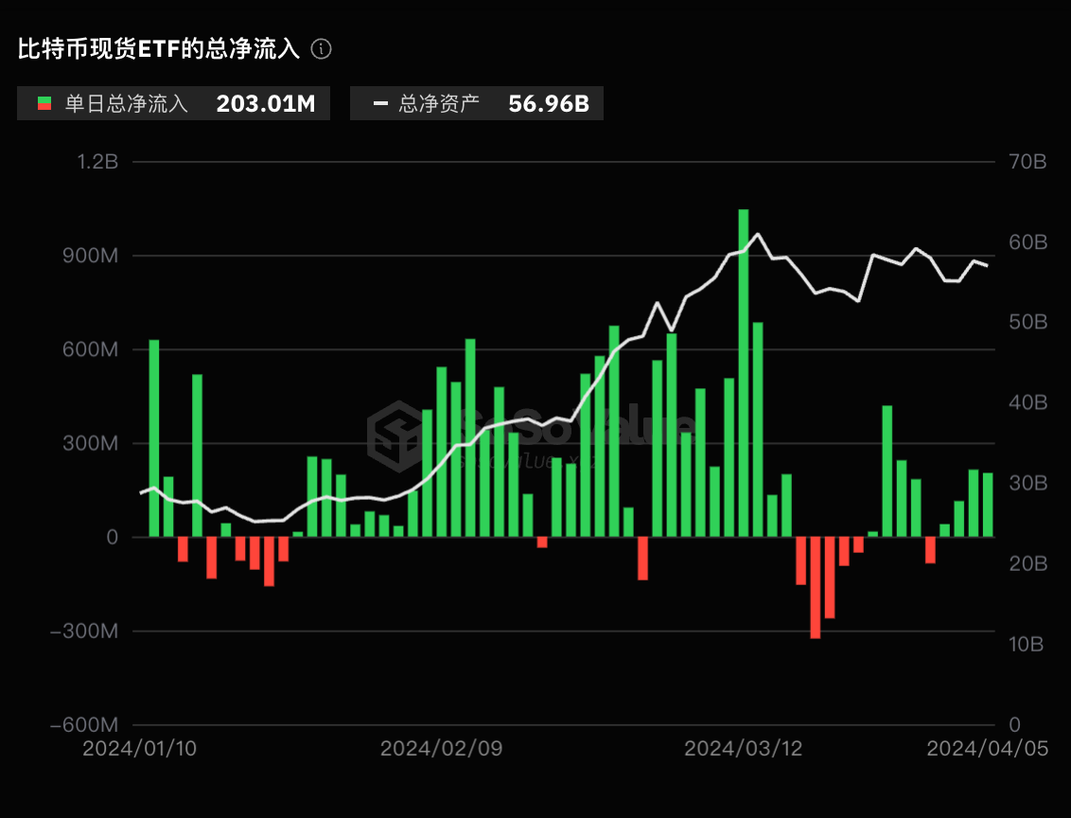Select the last green bar at the chart's right edge
The height and width of the screenshot is (818, 1071).
[988, 505]
